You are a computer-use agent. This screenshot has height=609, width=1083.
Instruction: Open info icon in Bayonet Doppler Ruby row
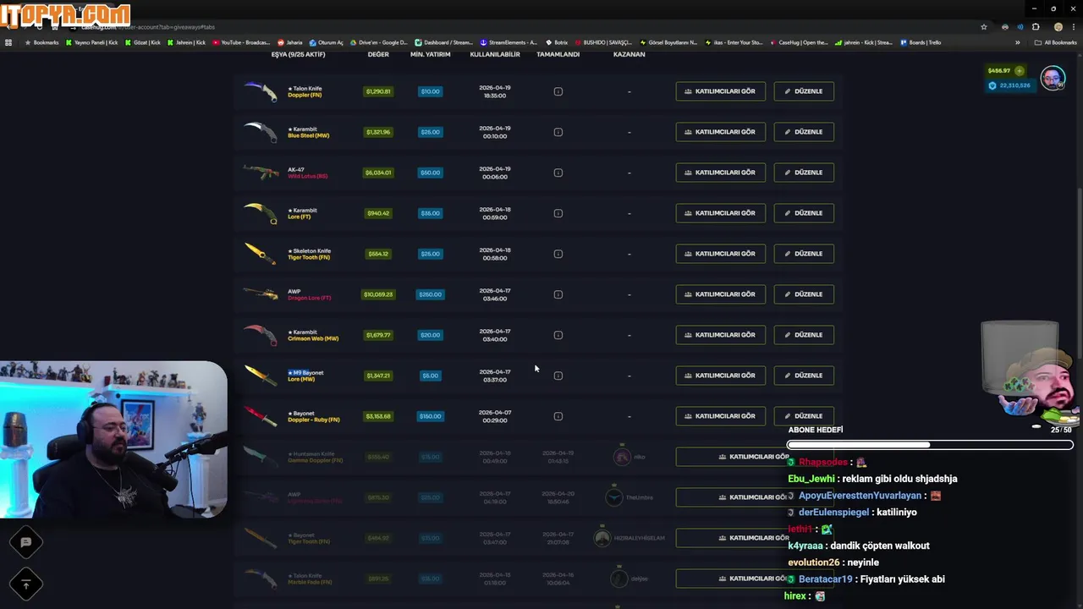tap(558, 416)
